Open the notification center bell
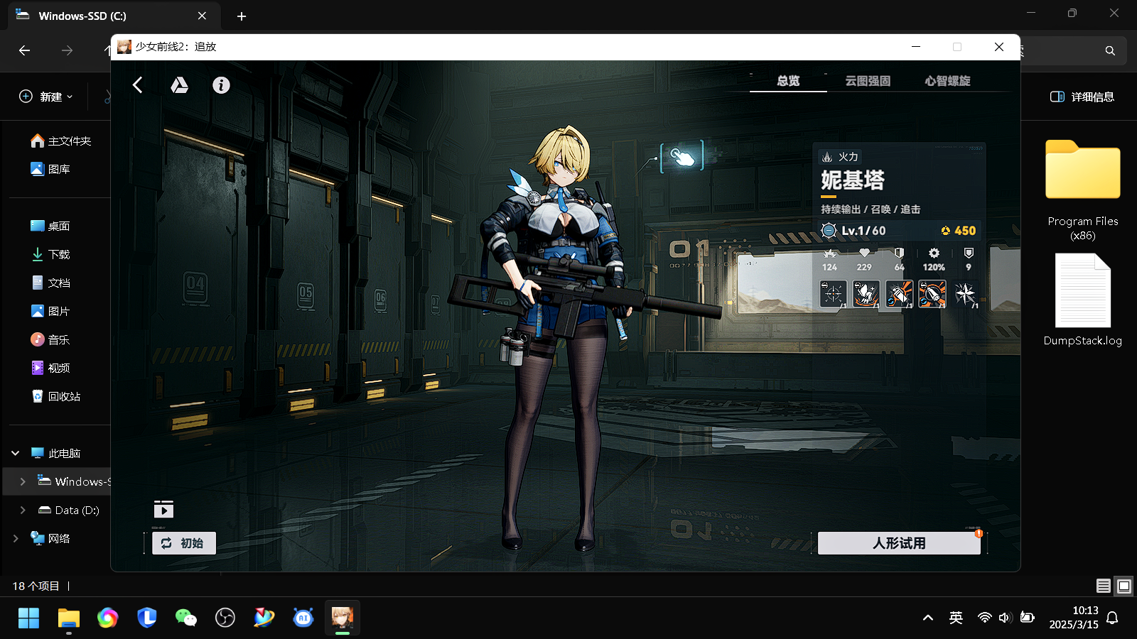The height and width of the screenshot is (639, 1137). point(1113,618)
